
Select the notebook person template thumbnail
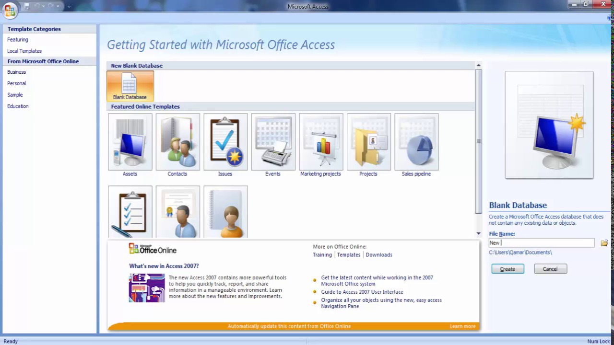pyautogui.click(x=225, y=211)
